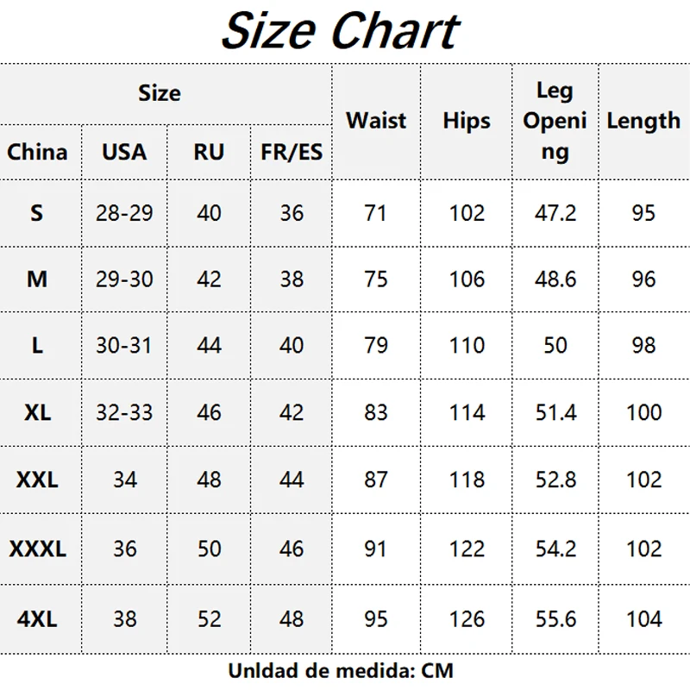Select the 55.6 leg opening value

555,618
